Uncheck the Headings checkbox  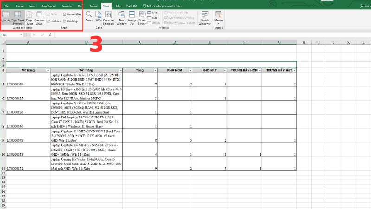[64, 21]
